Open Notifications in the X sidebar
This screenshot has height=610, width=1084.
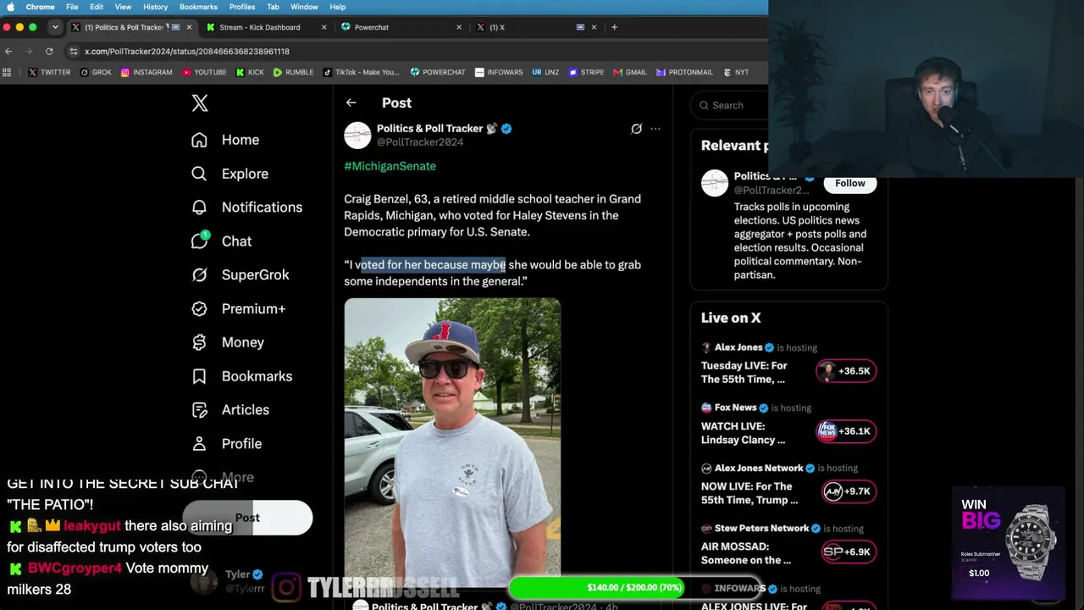point(246,208)
